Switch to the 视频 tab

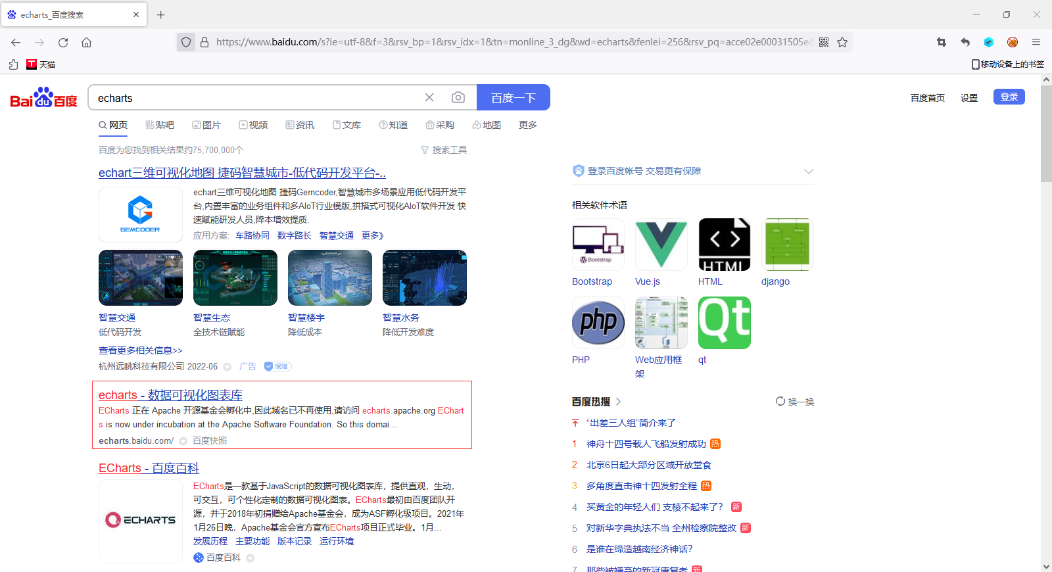click(x=253, y=125)
